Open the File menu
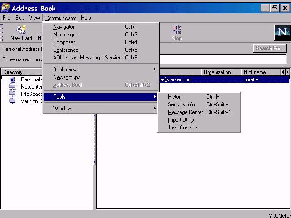This screenshot has width=291, height=218. coord(6,18)
